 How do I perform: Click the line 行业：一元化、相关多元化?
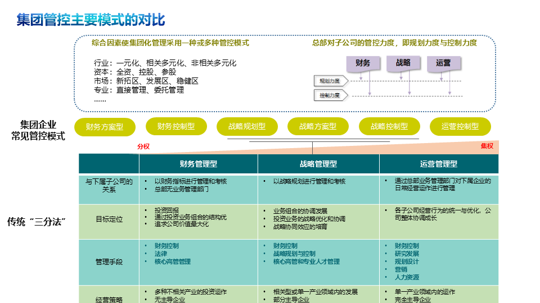[x=165, y=63]
